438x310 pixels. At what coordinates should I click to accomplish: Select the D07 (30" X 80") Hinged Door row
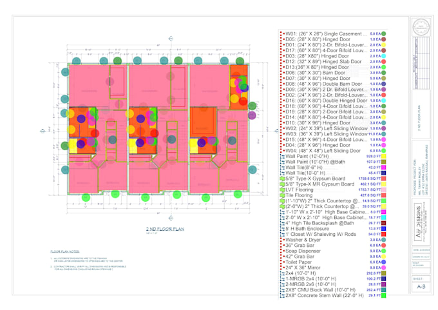coord(333,79)
